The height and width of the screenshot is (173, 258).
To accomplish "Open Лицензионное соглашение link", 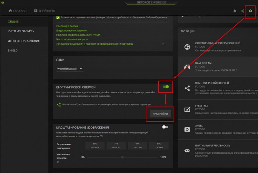I will click(71, 31).
